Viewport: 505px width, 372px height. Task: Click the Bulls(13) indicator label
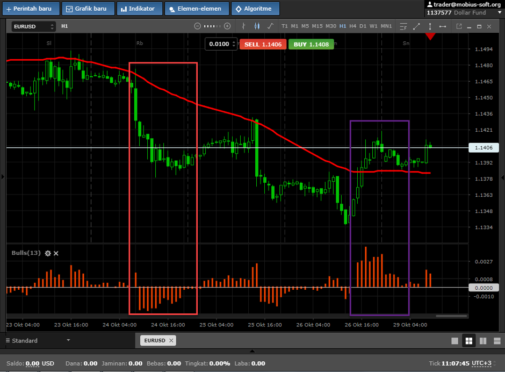[26, 253]
